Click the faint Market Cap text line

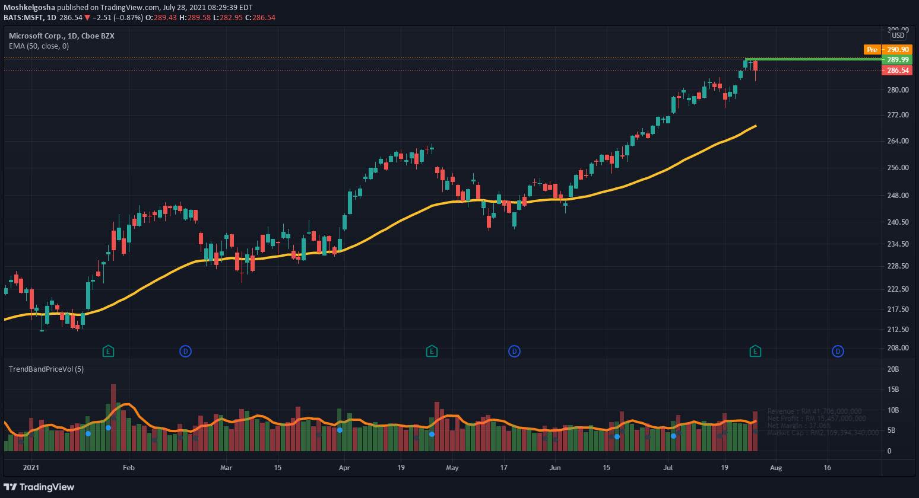[x=823, y=433]
